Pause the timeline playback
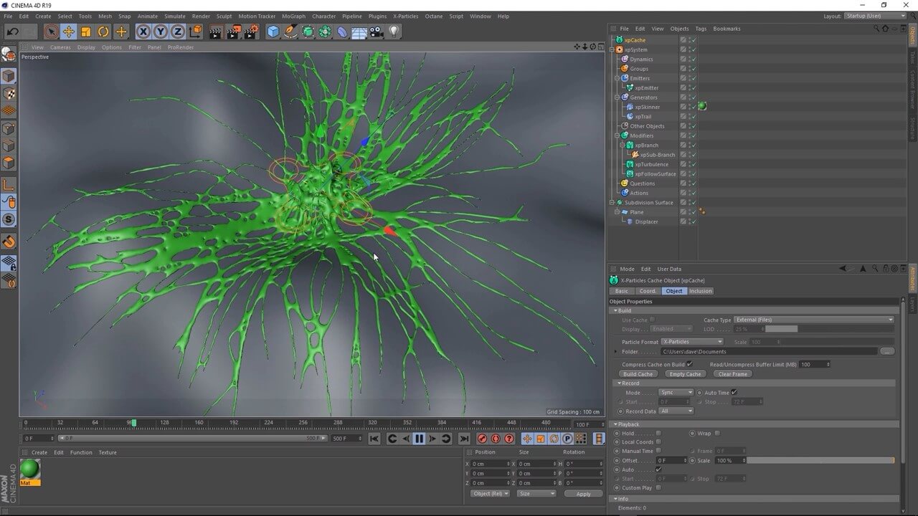The image size is (918, 516). (419, 439)
